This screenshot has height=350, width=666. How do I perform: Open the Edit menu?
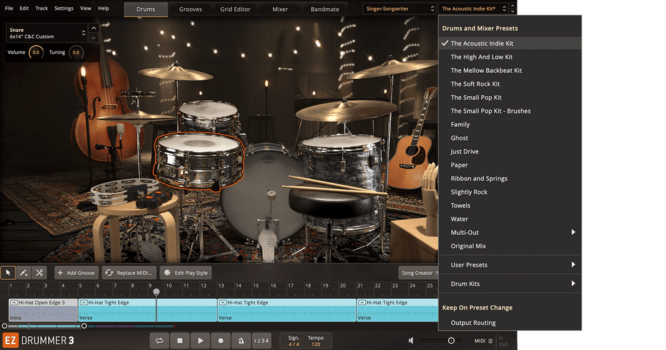24,8
